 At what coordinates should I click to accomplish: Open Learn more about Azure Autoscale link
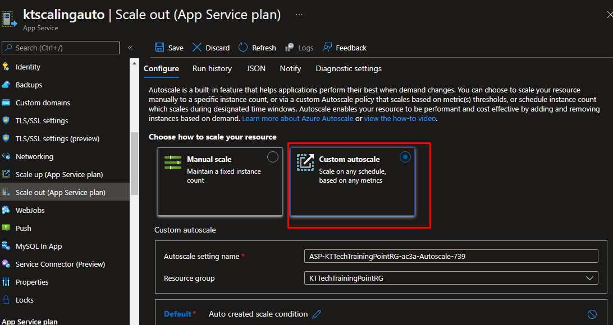point(298,119)
